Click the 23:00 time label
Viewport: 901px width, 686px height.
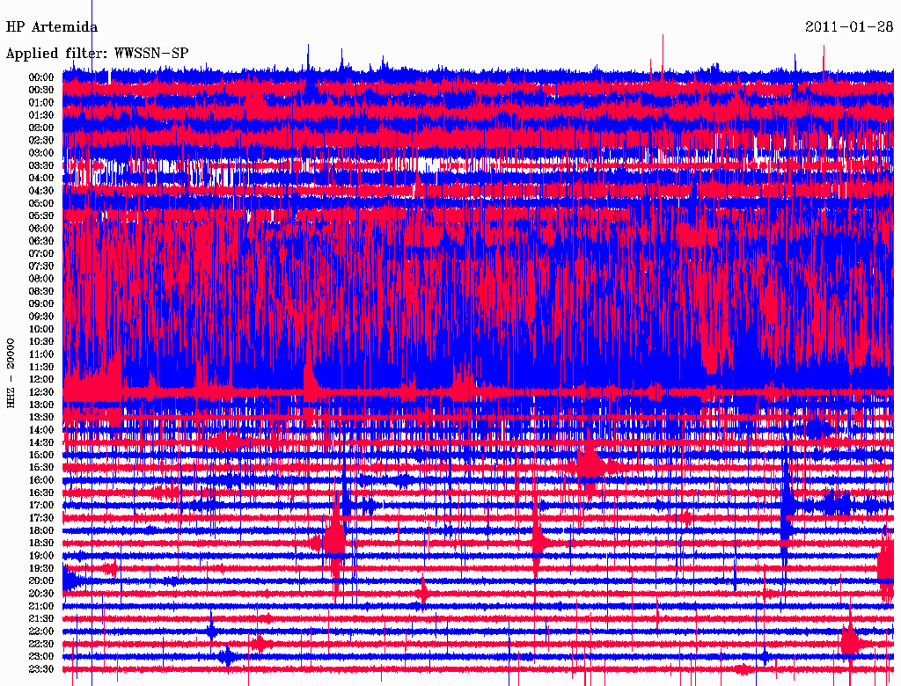41,656
